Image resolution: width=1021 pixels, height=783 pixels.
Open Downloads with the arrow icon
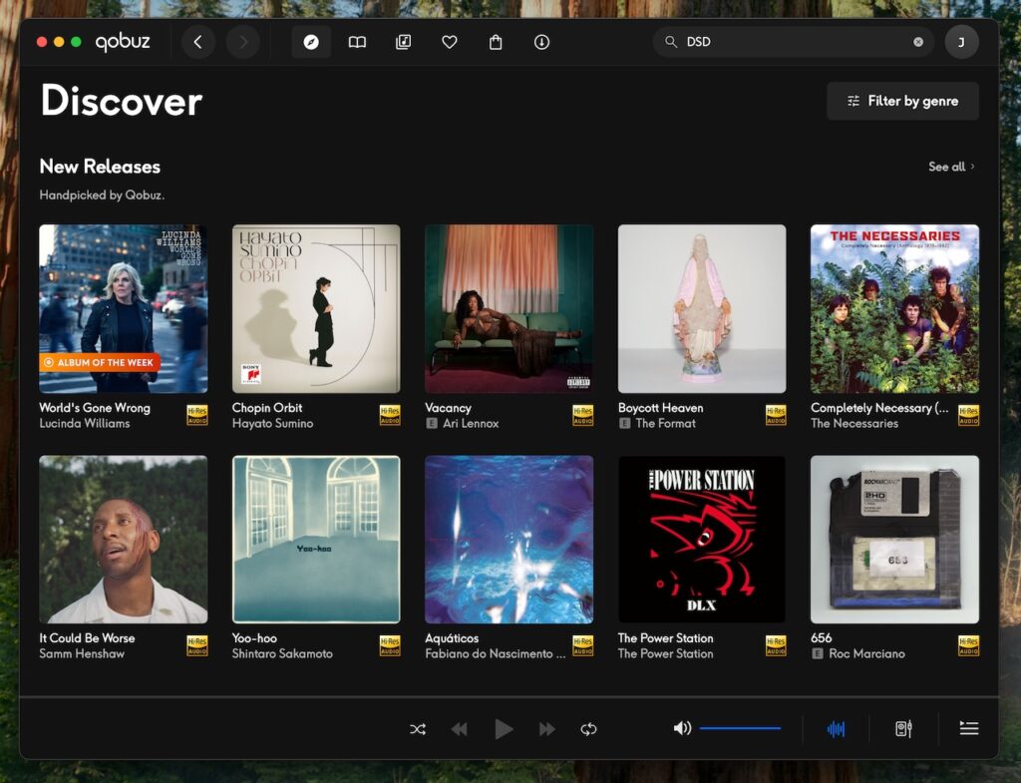coord(541,42)
